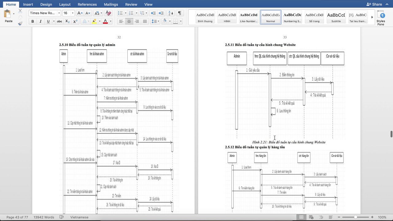The width and height of the screenshot is (393, 221).
Task: Click the numbered list icon
Action: point(131,13)
